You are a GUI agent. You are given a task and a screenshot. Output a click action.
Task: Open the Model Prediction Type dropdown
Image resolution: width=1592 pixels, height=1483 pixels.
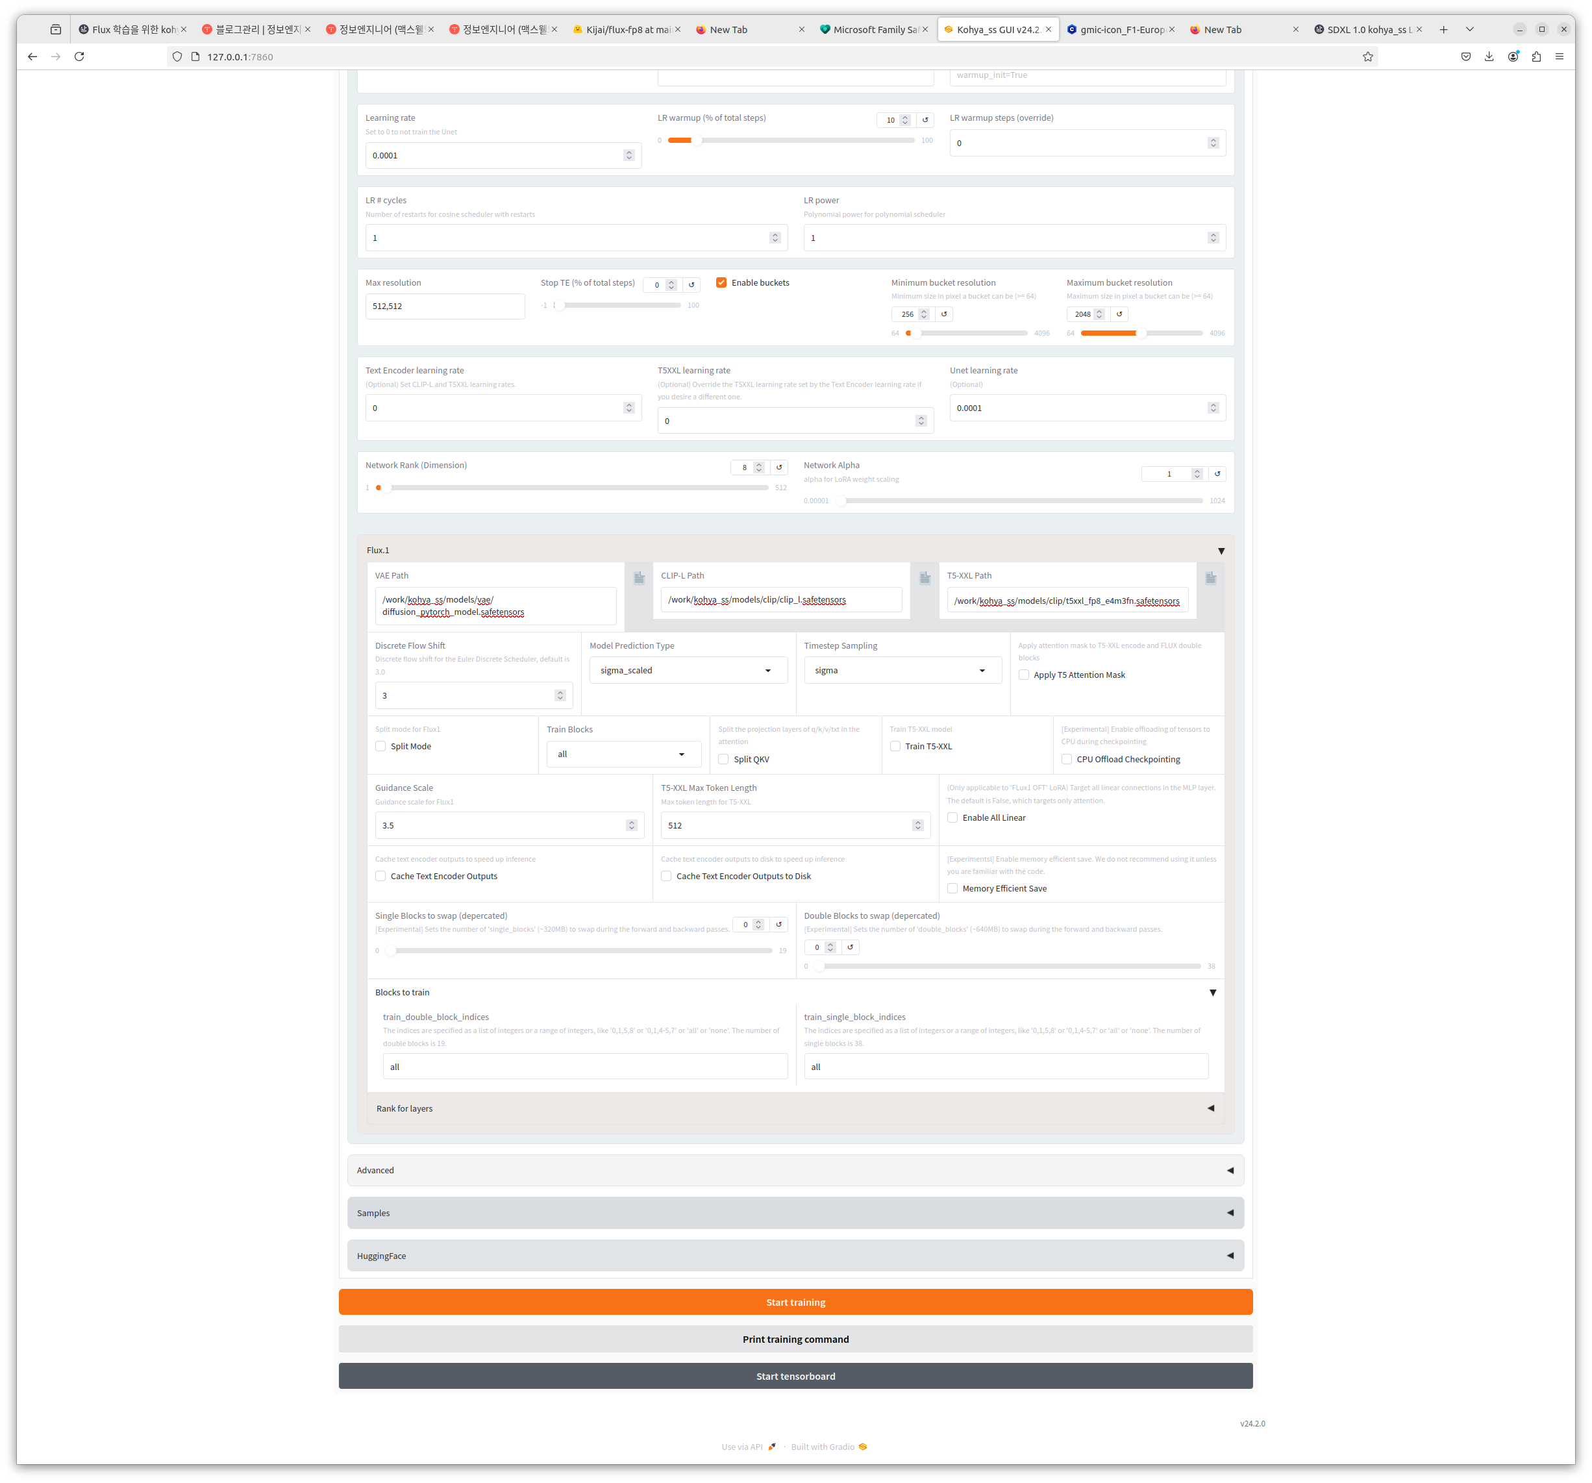(688, 670)
